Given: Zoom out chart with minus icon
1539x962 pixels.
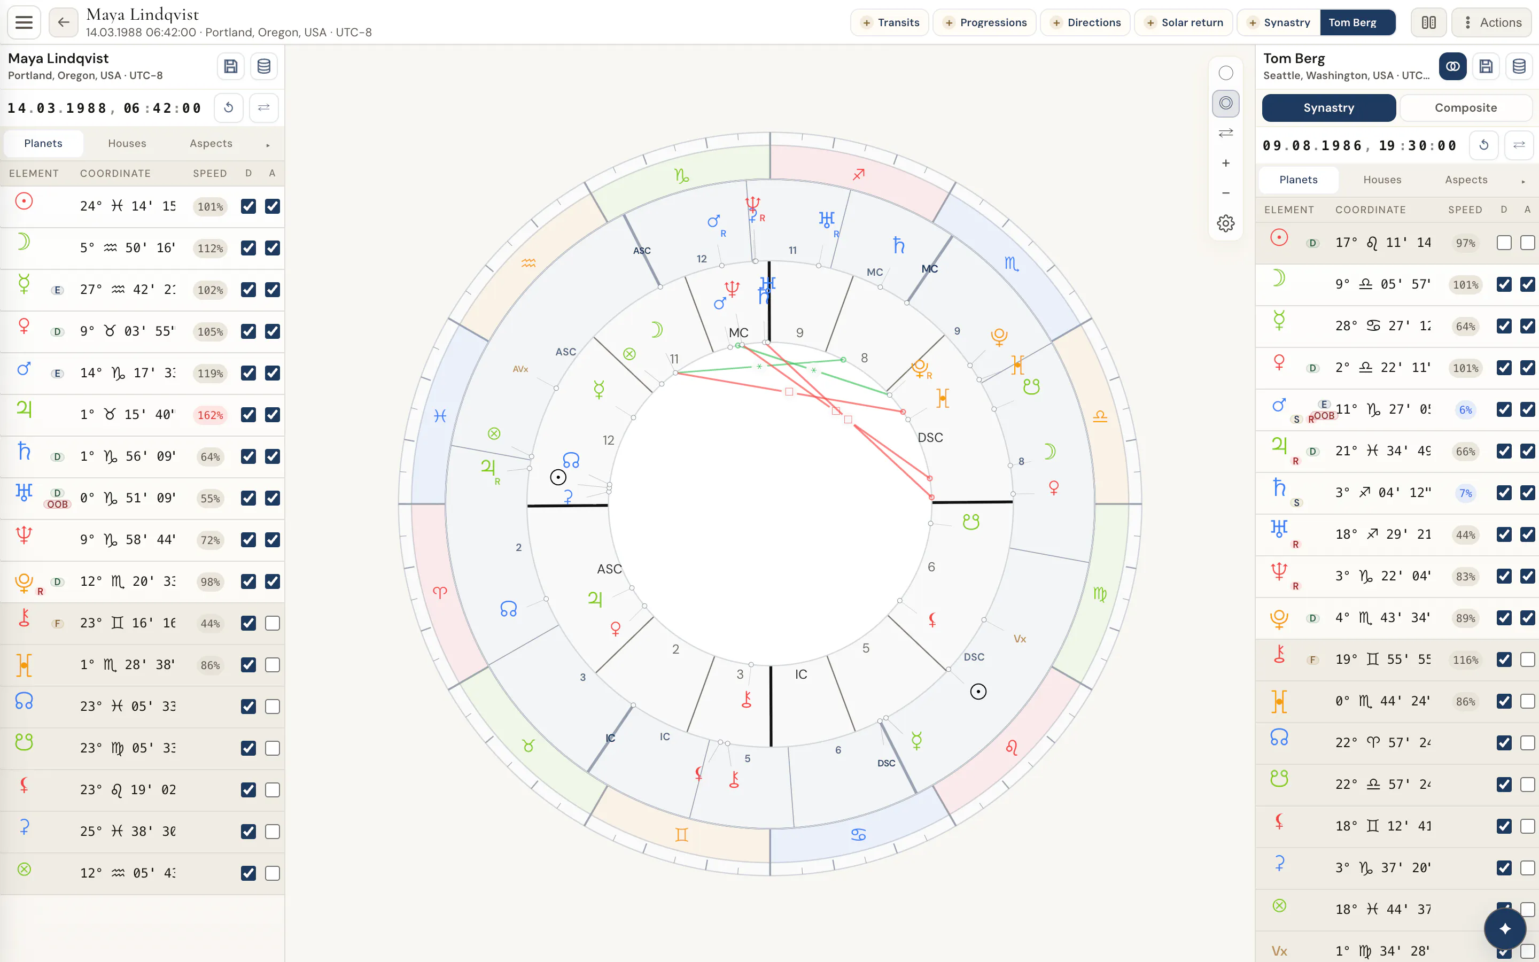Looking at the screenshot, I should 1225,193.
